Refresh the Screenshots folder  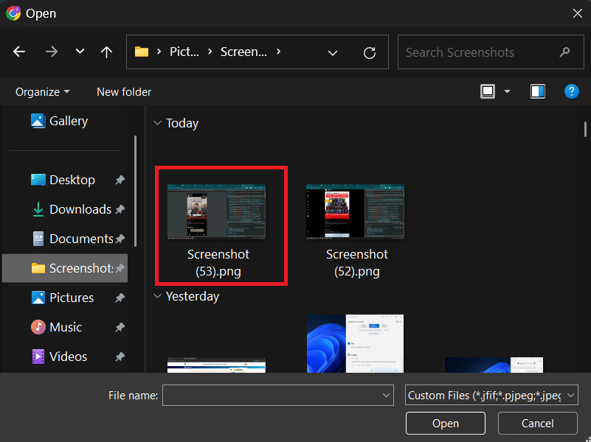pos(370,52)
